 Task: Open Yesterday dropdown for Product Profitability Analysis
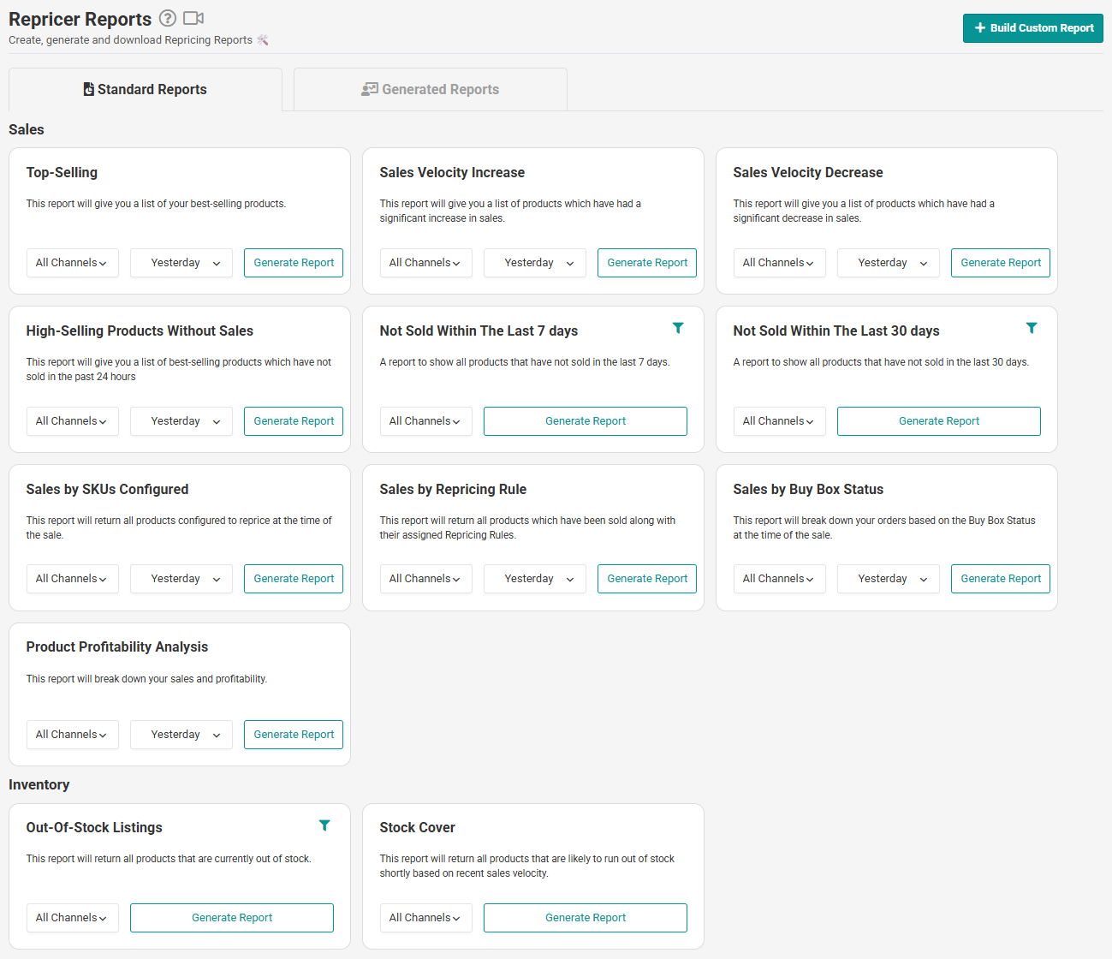point(181,735)
